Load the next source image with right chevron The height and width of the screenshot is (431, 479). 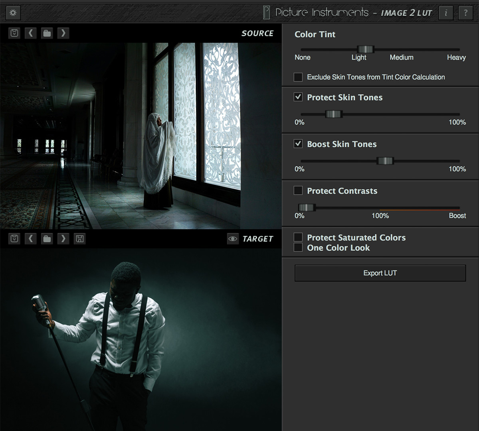click(x=63, y=33)
